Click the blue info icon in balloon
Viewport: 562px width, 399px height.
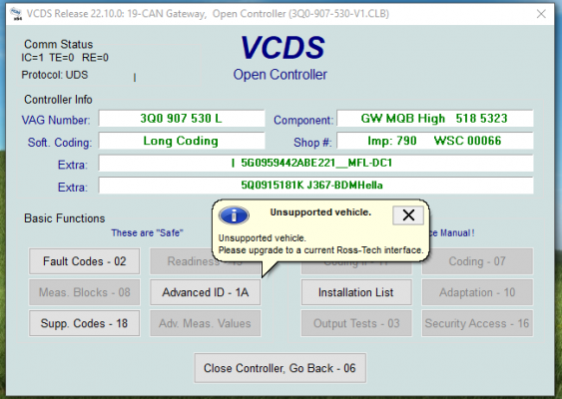tap(234, 215)
